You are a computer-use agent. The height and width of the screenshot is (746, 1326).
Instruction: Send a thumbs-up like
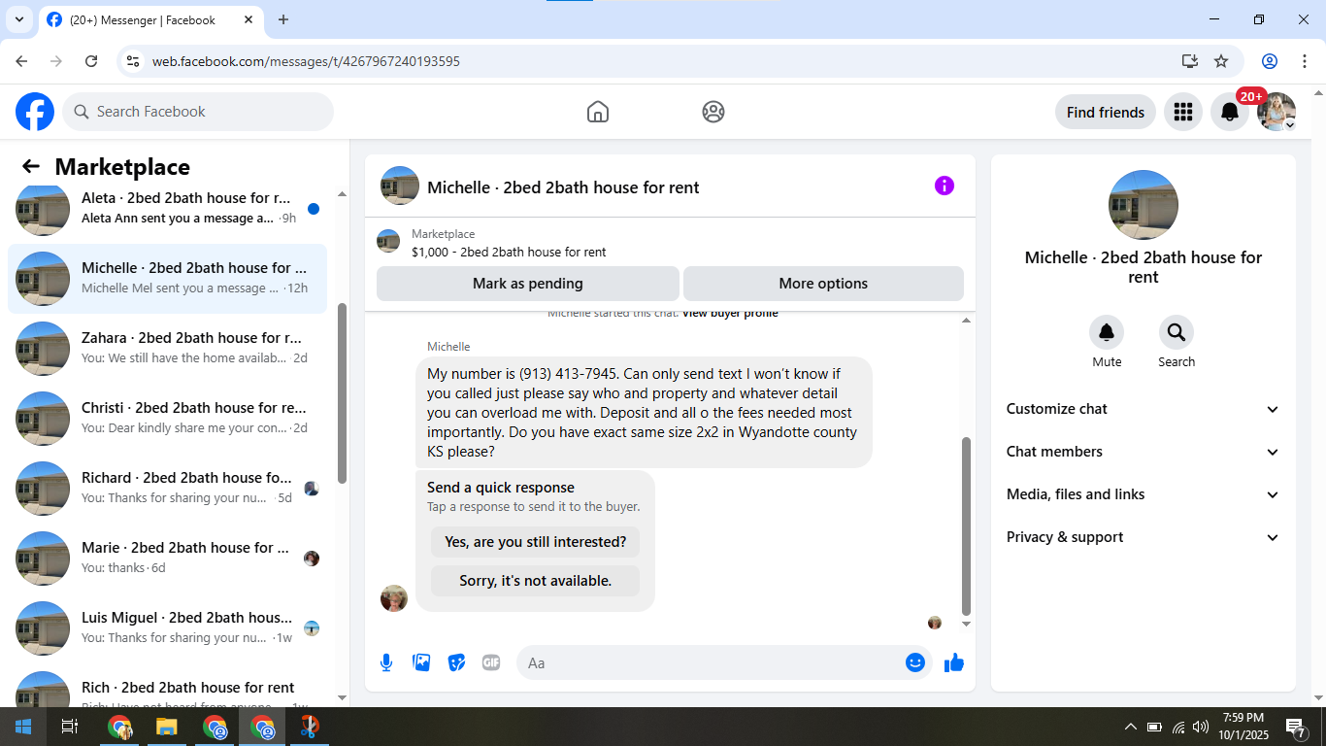pyautogui.click(x=954, y=662)
